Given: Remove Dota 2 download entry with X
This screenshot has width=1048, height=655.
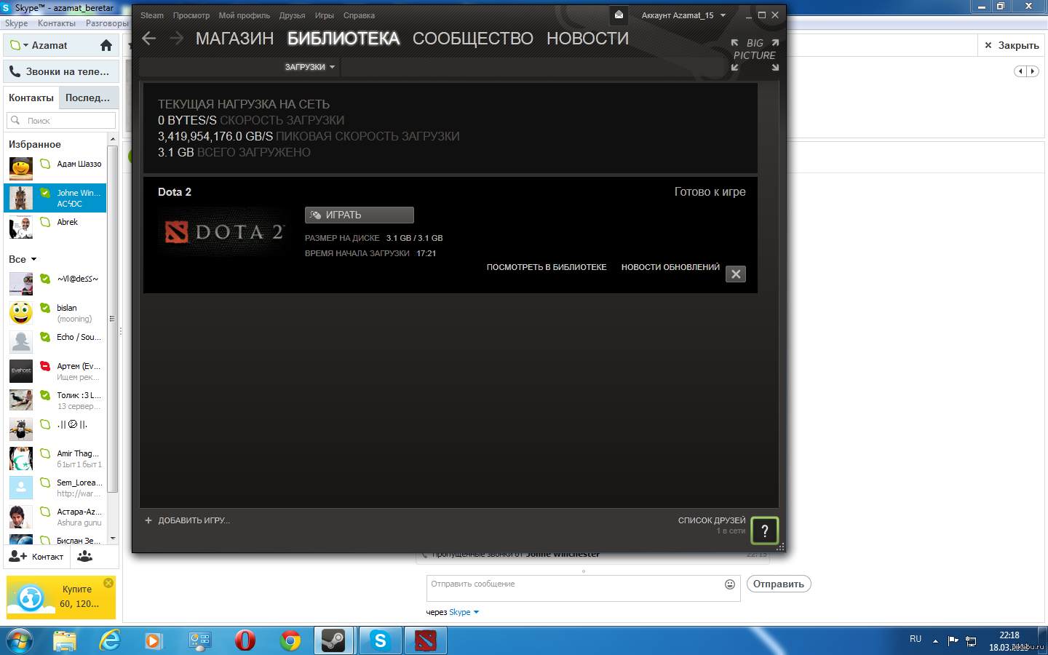Looking at the screenshot, I should click(x=736, y=274).
